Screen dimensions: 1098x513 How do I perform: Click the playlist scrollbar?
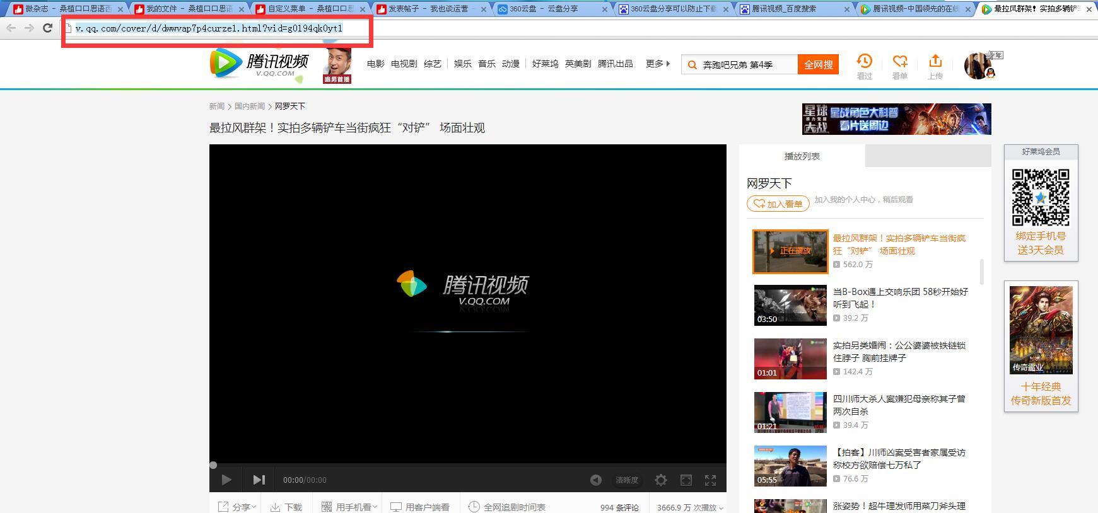(981, 272)
